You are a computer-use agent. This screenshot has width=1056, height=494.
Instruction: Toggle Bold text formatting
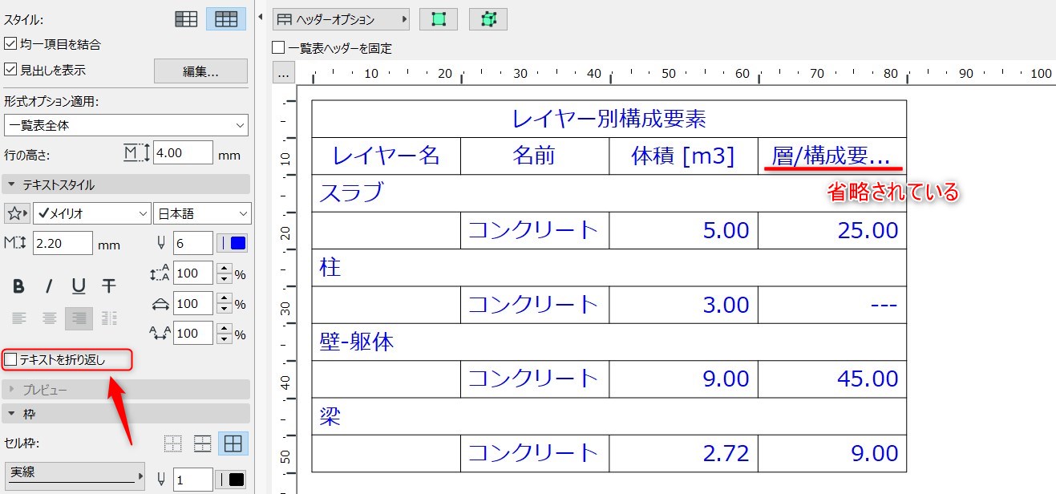point(19,286)
